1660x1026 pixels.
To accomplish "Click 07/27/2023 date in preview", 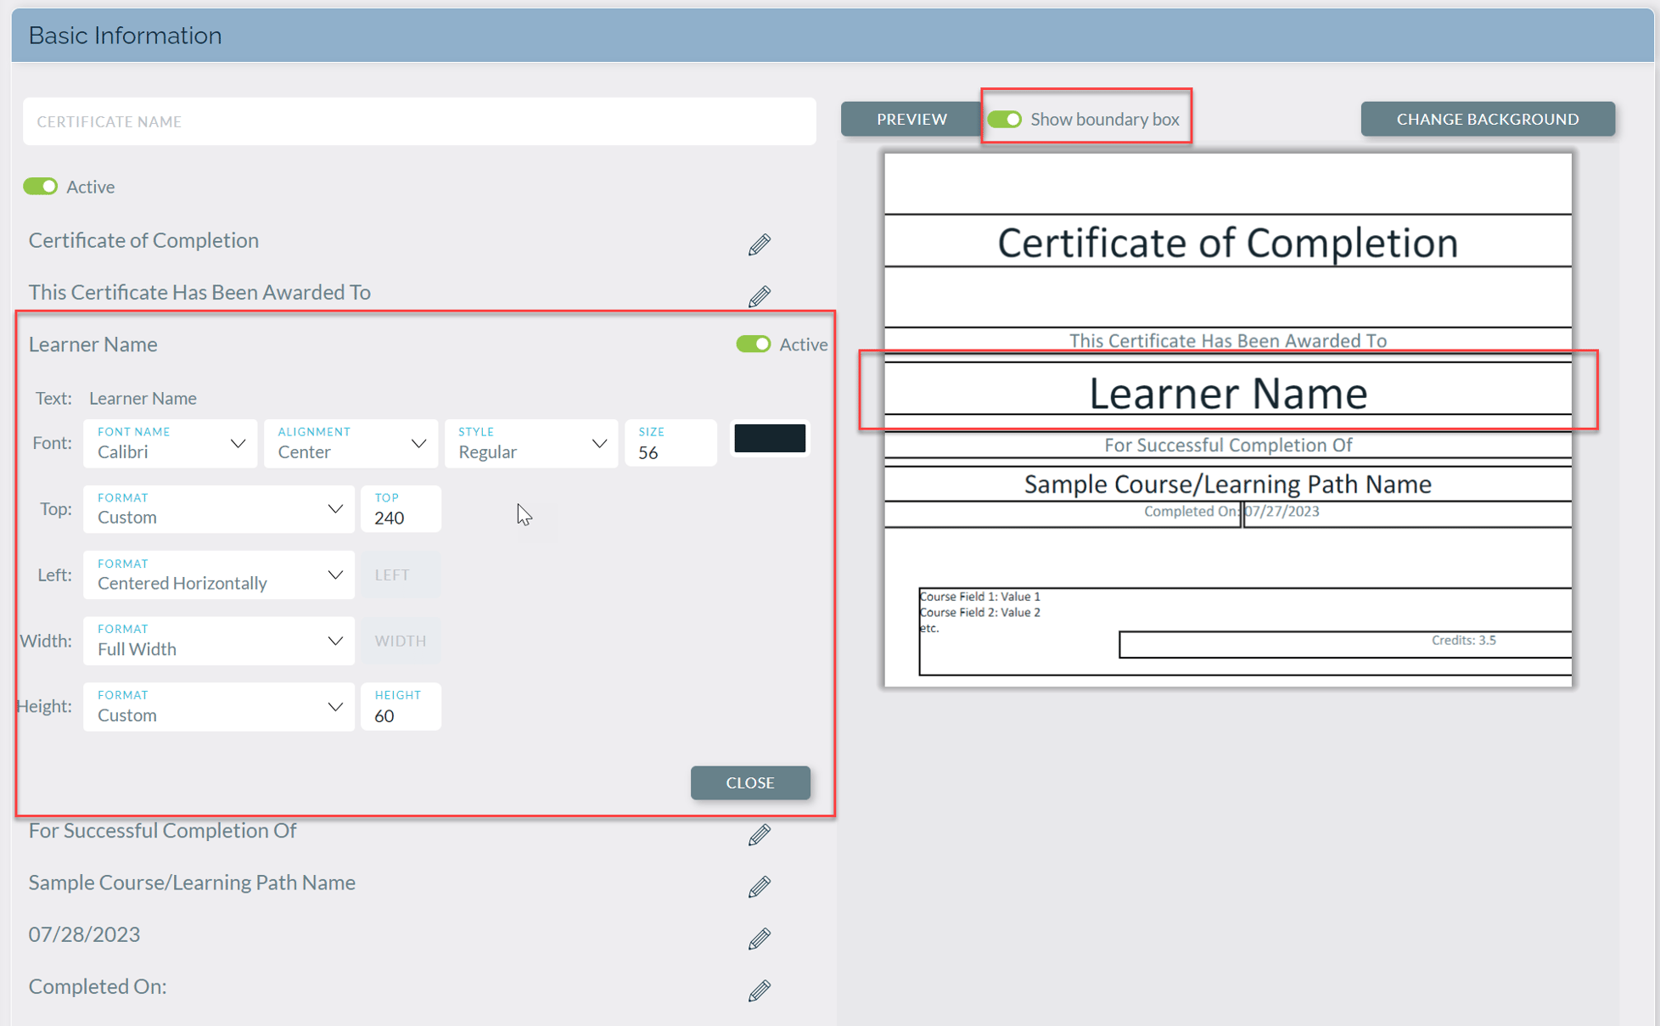I will pyautogui.click(x=1281, y=511).
